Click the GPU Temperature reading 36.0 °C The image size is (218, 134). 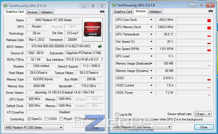165,34
